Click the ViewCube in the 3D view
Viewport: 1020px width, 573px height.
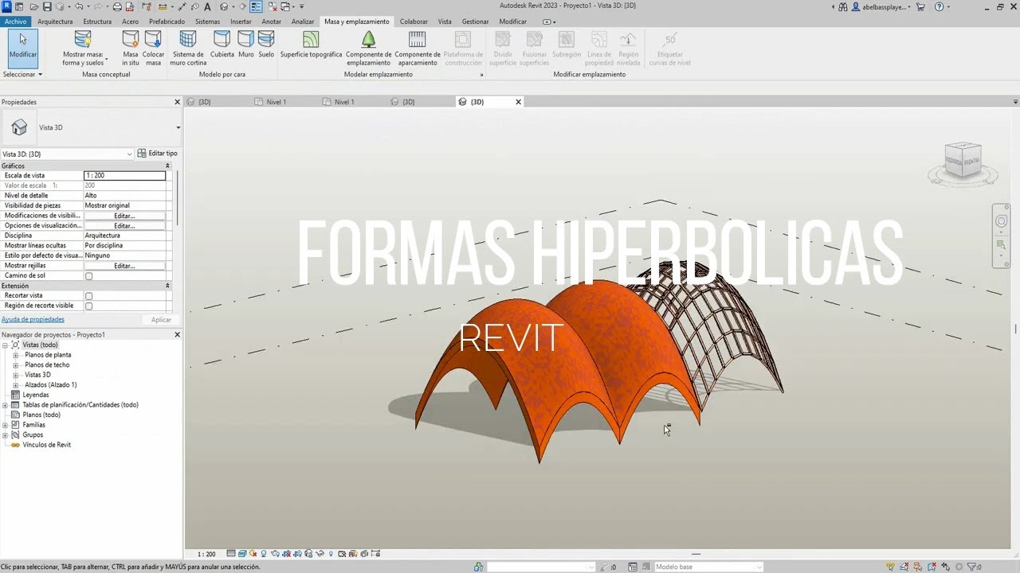click(962, 162)
